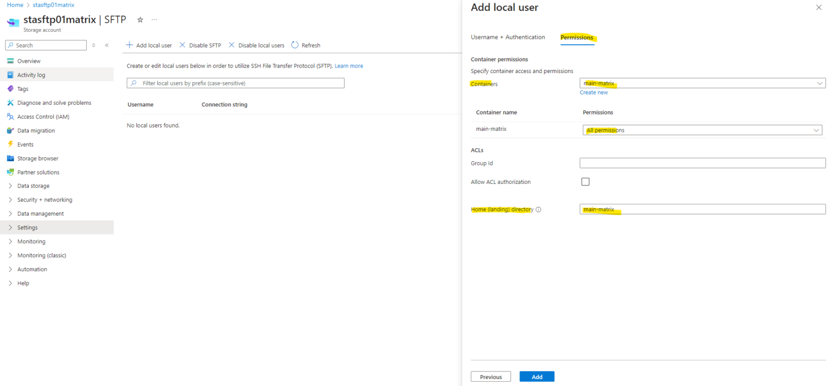Open Access Control (IAM) settings

pos(45,116)
